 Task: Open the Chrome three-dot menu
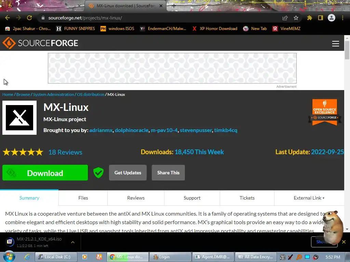(x=342, y=18)
